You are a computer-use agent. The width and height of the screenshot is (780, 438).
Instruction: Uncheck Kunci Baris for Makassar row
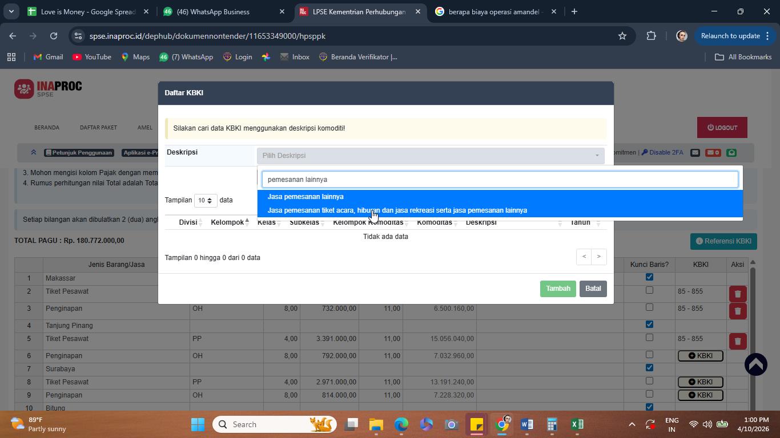pyautogui.click(x=649, y=277)
